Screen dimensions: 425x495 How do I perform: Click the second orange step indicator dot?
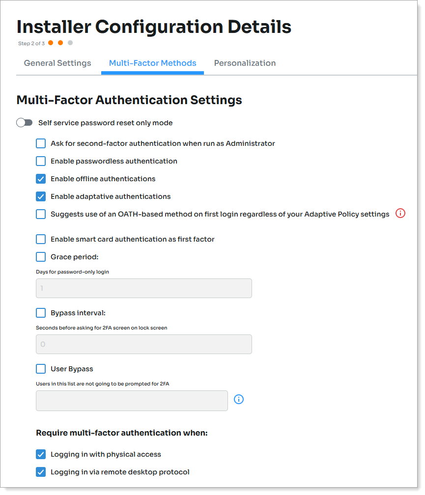(x=60, y=43)
